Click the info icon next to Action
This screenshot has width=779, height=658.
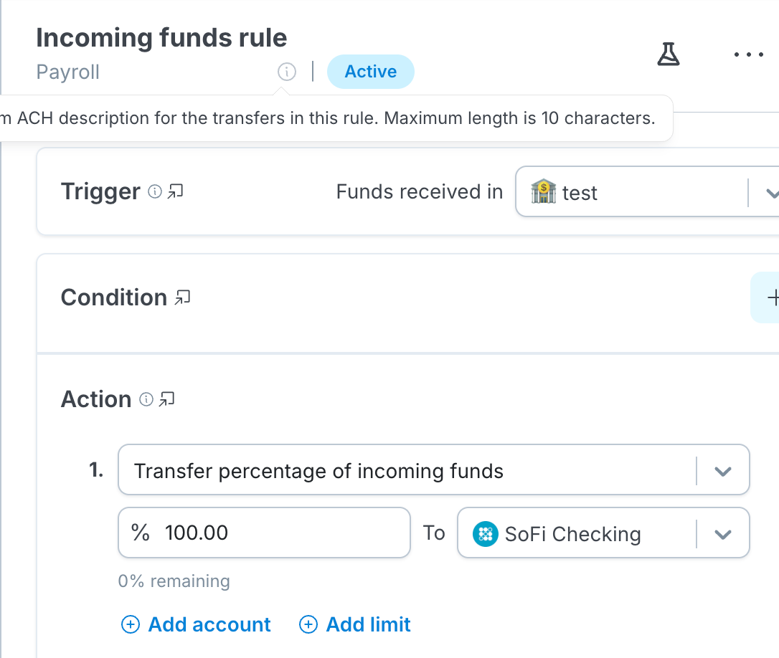click(x=146, y=399)
